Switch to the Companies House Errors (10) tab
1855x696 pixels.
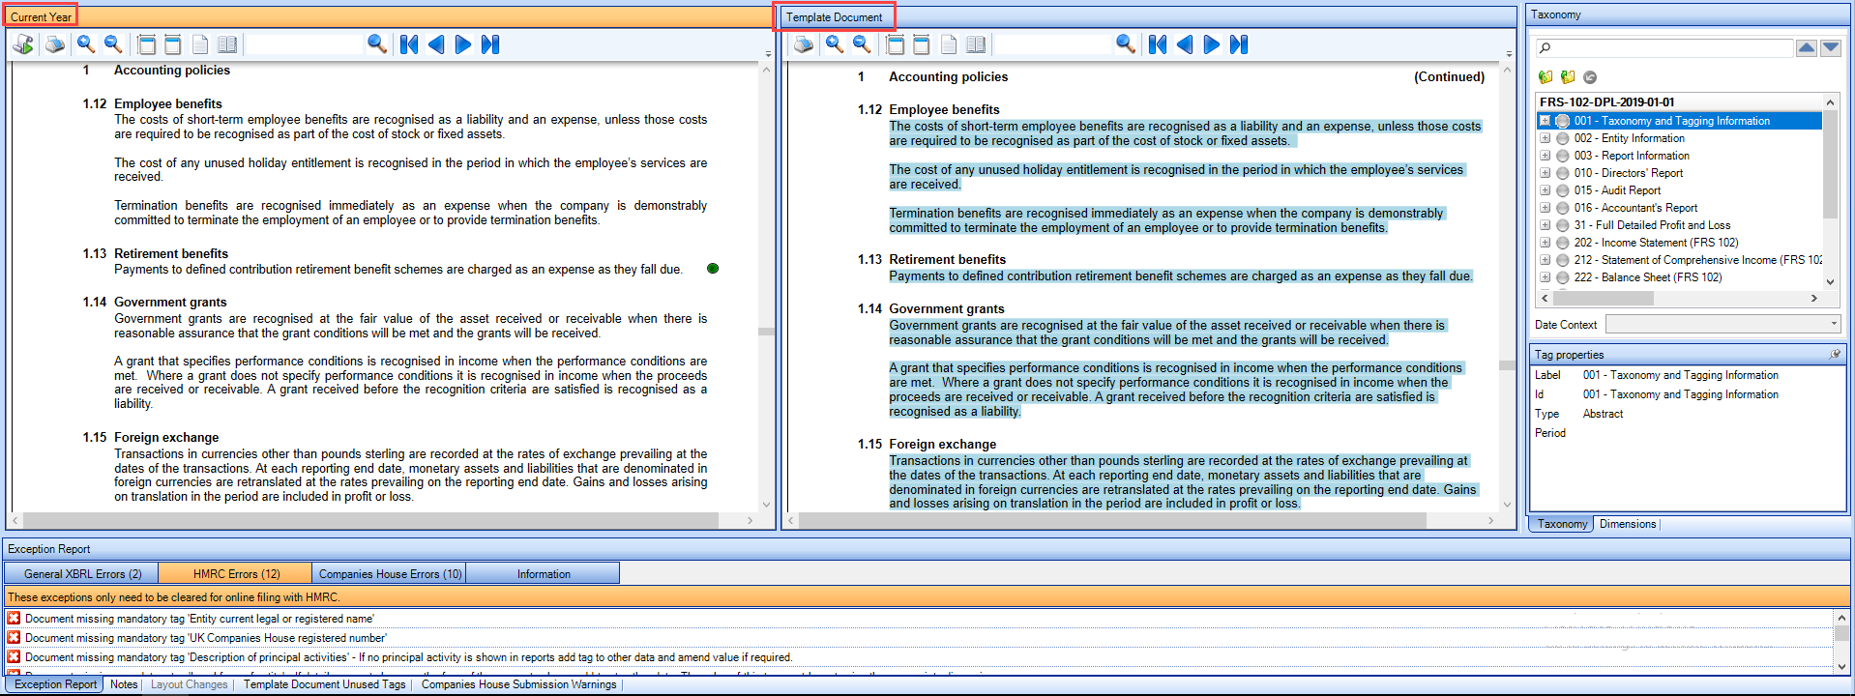391,574
